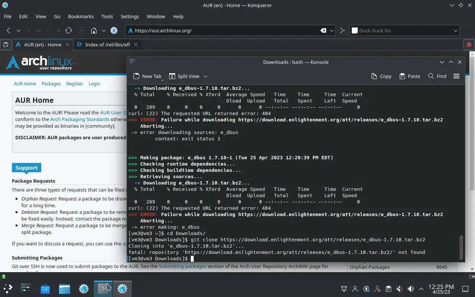Switch to Index of /rel/libs/efl tab
475x297 pixels.
107,45
